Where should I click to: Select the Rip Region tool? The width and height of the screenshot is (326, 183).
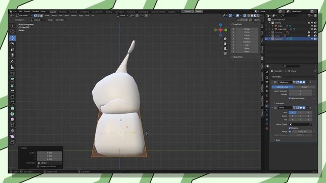click(x=12, y=142)
